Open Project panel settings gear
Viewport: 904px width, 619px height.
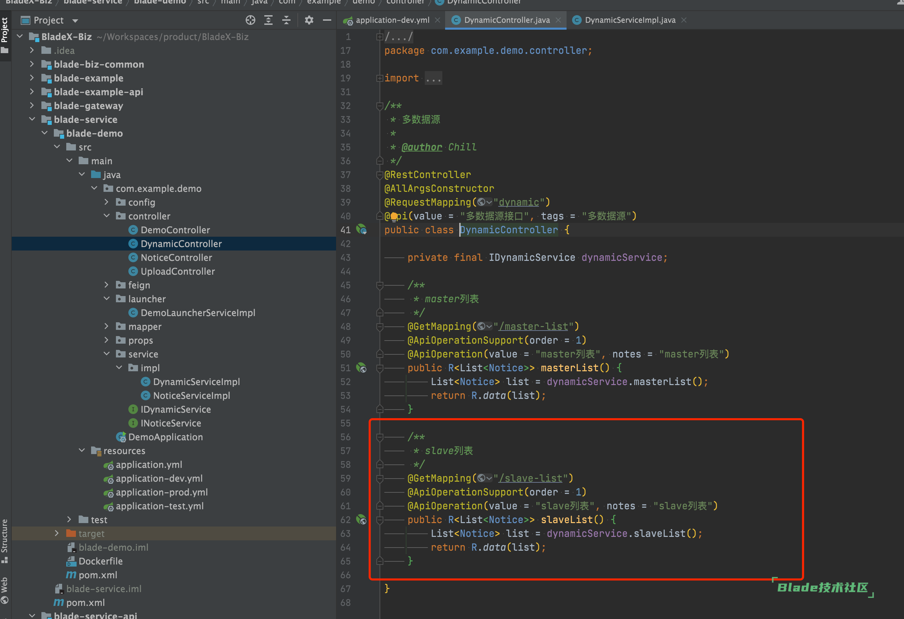[x=309, y=20]
